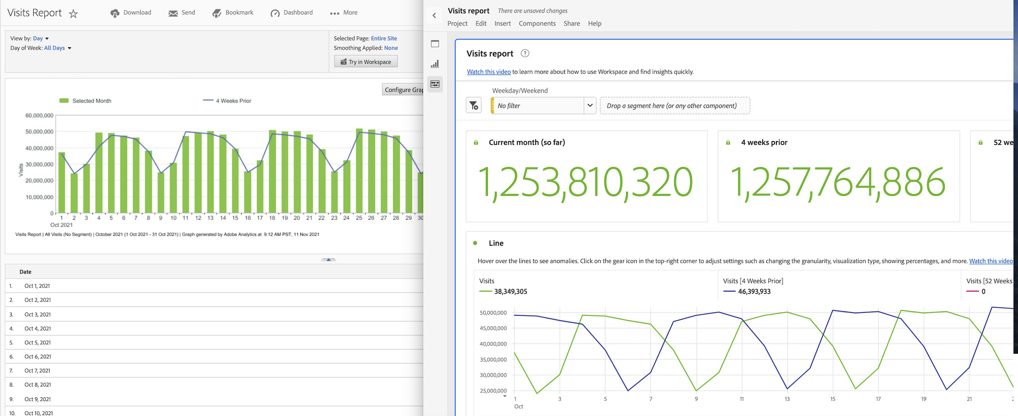Click the green Visits legend line swatch
This screenshot has height=416, width=1018.
coord(486,292)
